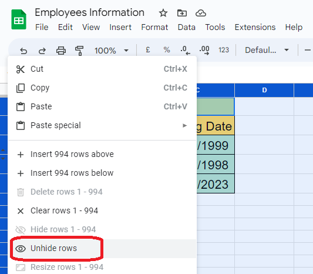
Task: Open the Default font dropdown
Action: (x=267, y=50)
